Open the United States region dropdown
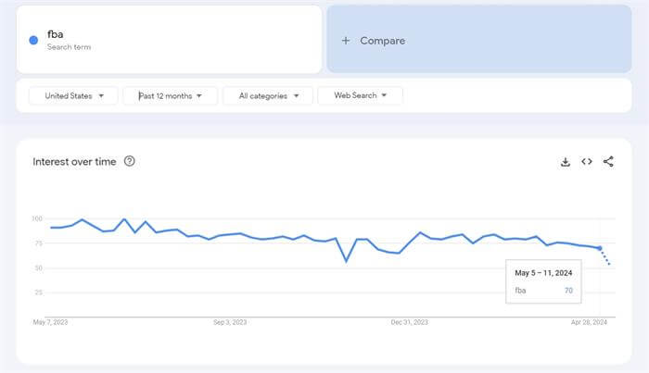 point(73,96)
